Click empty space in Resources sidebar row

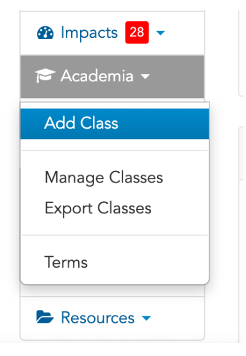tap(177, 318)
